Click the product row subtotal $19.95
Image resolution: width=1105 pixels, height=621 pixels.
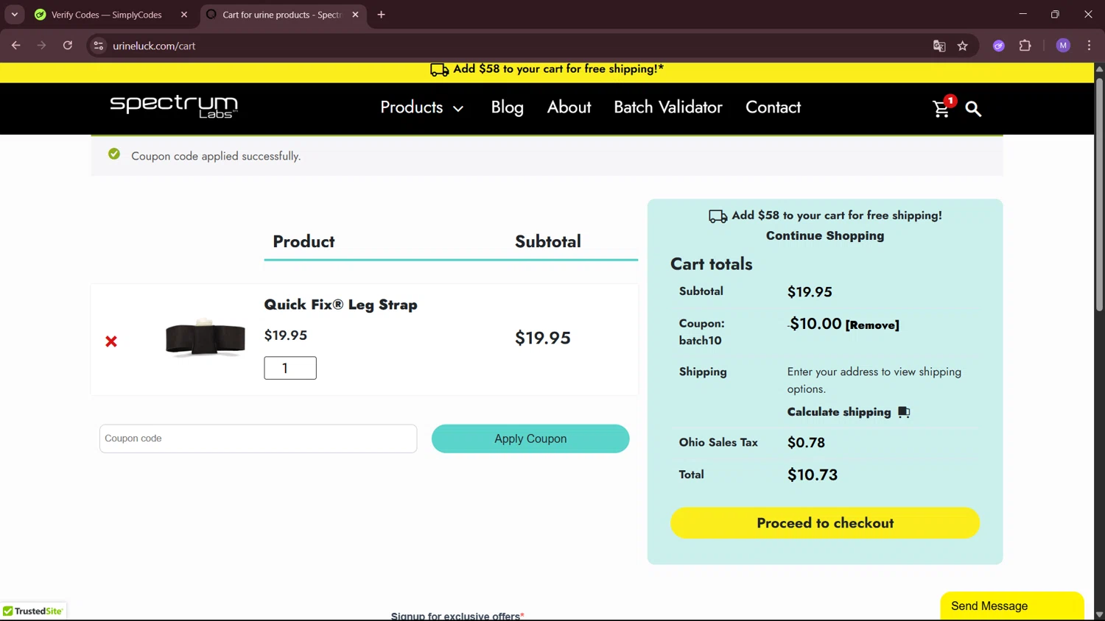click(x=543, y=338)
